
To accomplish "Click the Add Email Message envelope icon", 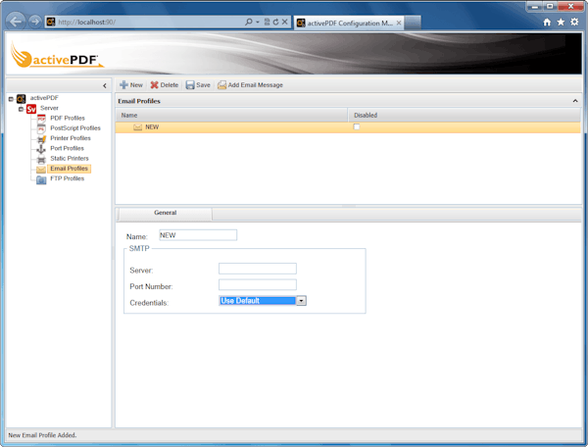I will 222,85.
